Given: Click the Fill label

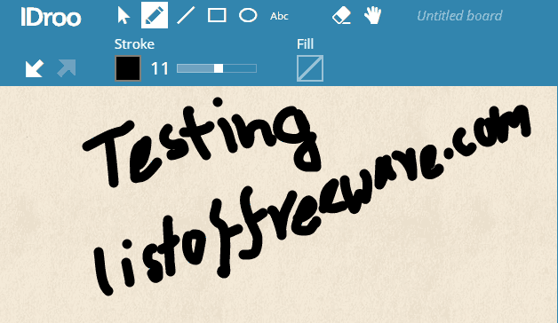Looking at the screenshot, I should (x=305, y=44).
